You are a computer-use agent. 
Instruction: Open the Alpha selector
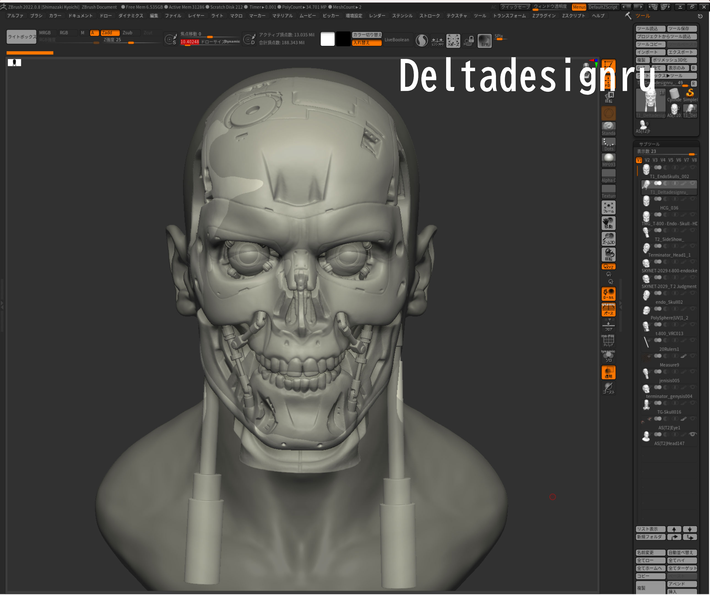pyautogui.click(x=608, y=176)
